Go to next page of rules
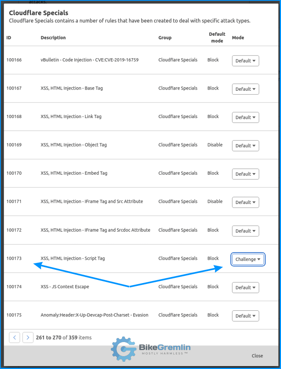 pyautogui.click(x=28, y=337)
